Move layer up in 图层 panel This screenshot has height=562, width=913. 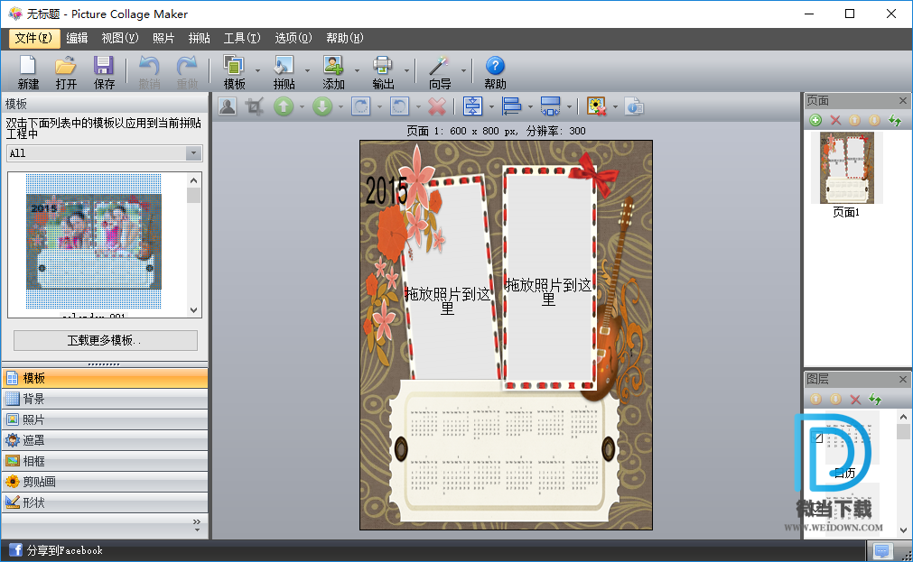coord(815,399)
